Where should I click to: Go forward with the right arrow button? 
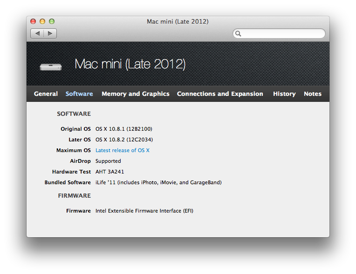[x=50, y=33]
